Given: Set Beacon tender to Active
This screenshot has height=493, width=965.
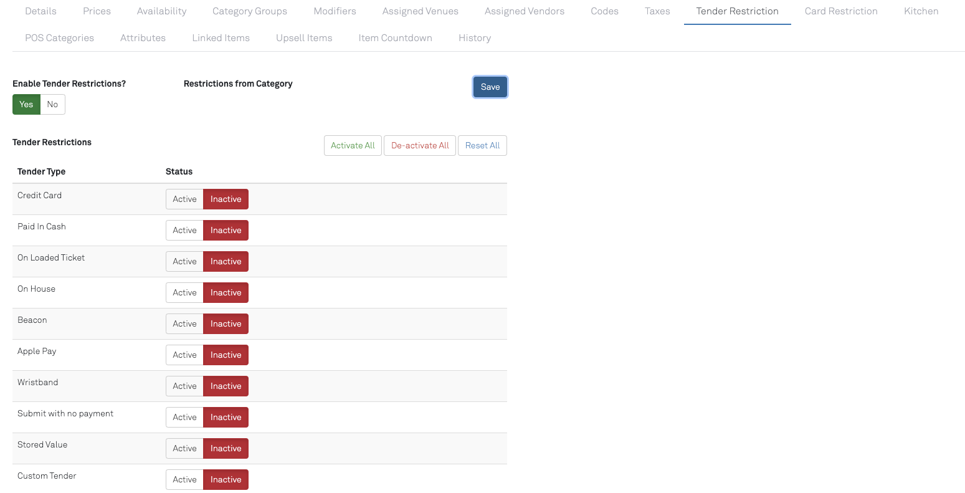Looking at the screenshot, I should tap(184, 324).
